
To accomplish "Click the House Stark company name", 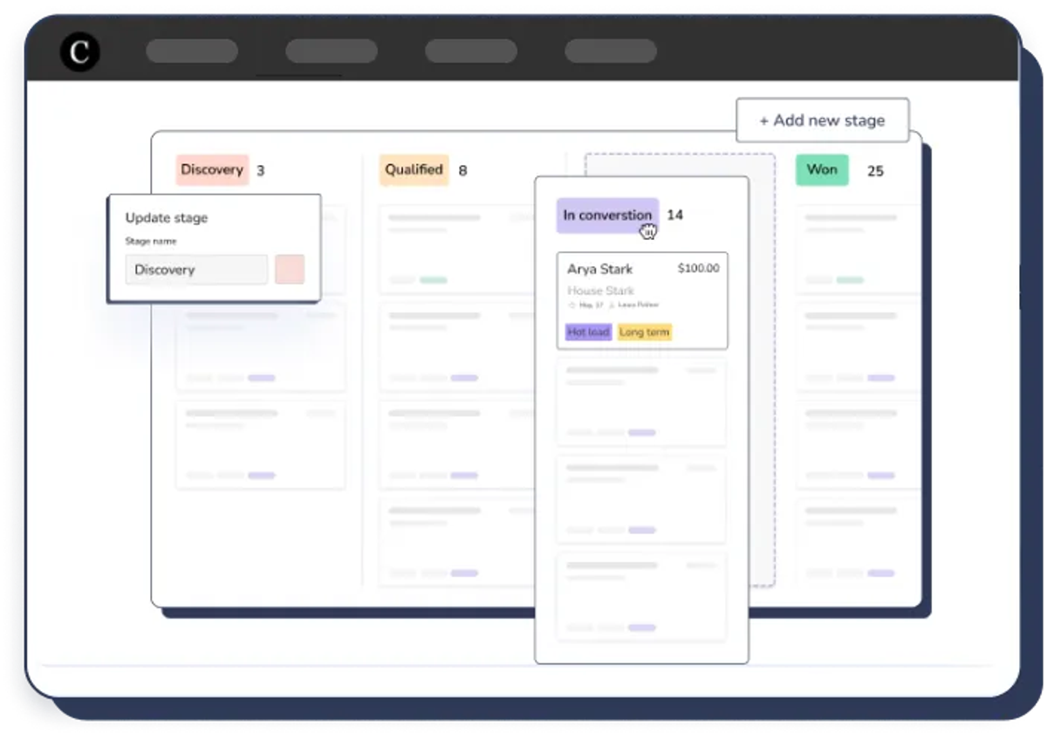I will click(601, 291).
